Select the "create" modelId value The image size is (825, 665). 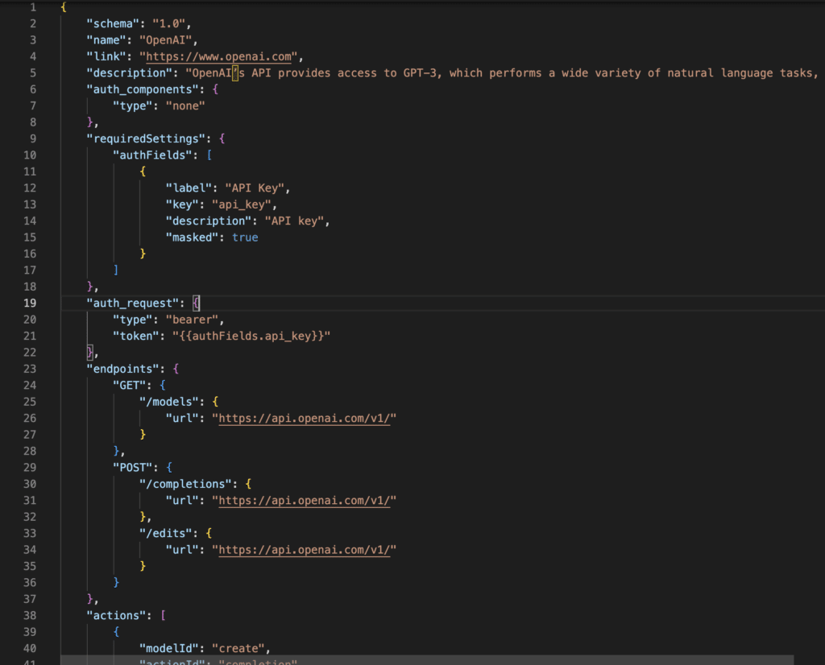pyautogui.click(x=238, y=648)
